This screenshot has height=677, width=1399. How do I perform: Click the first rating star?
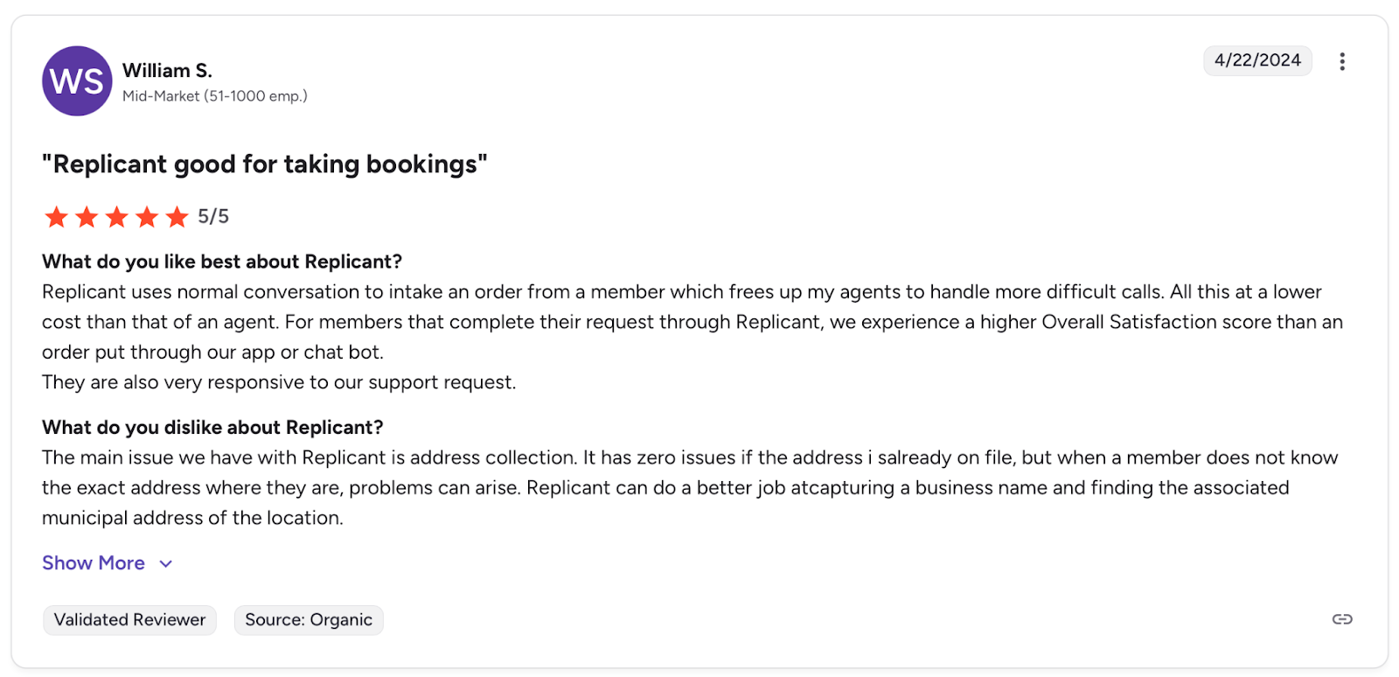[x=57, y=217]
